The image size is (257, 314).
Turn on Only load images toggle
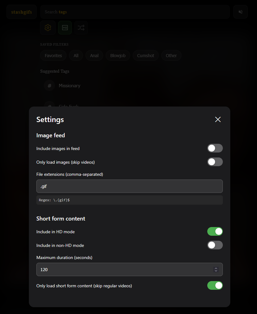215,162
